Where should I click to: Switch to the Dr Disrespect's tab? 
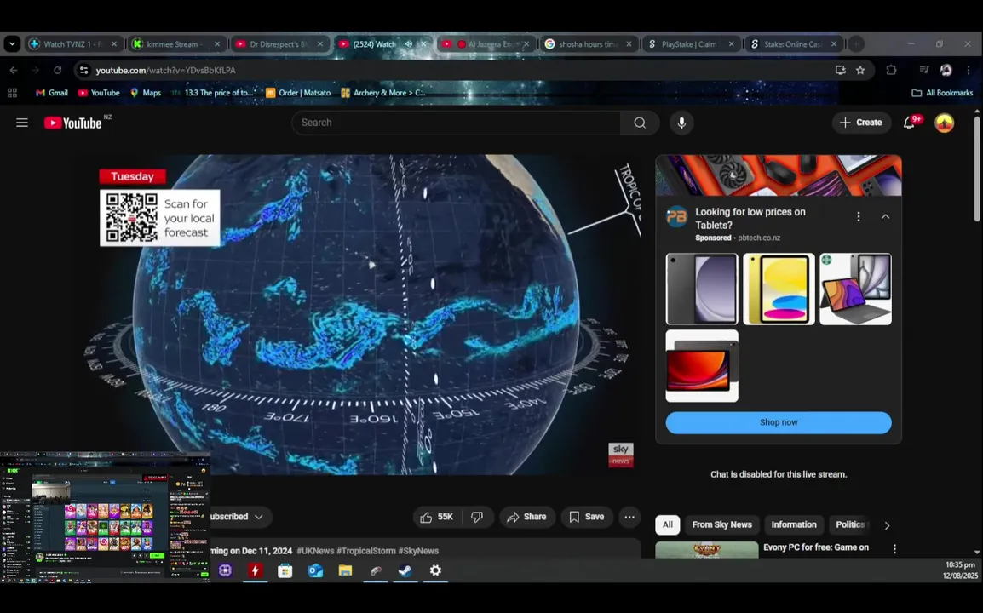[x=279, y=44]
